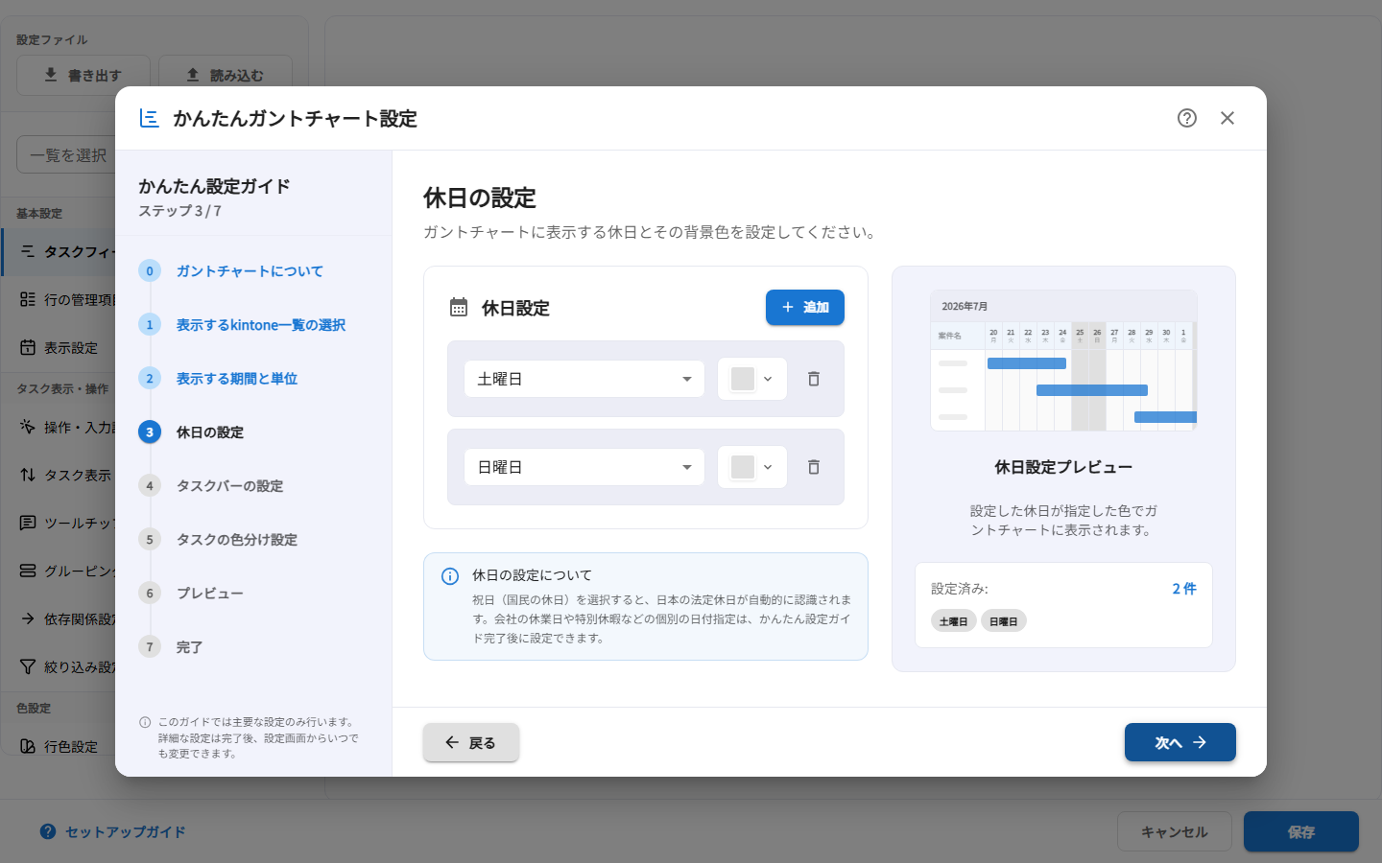Open 行の管理項目 icon in background sidebar
This screenshot has width=1382, height=863.
click(28, 299)
